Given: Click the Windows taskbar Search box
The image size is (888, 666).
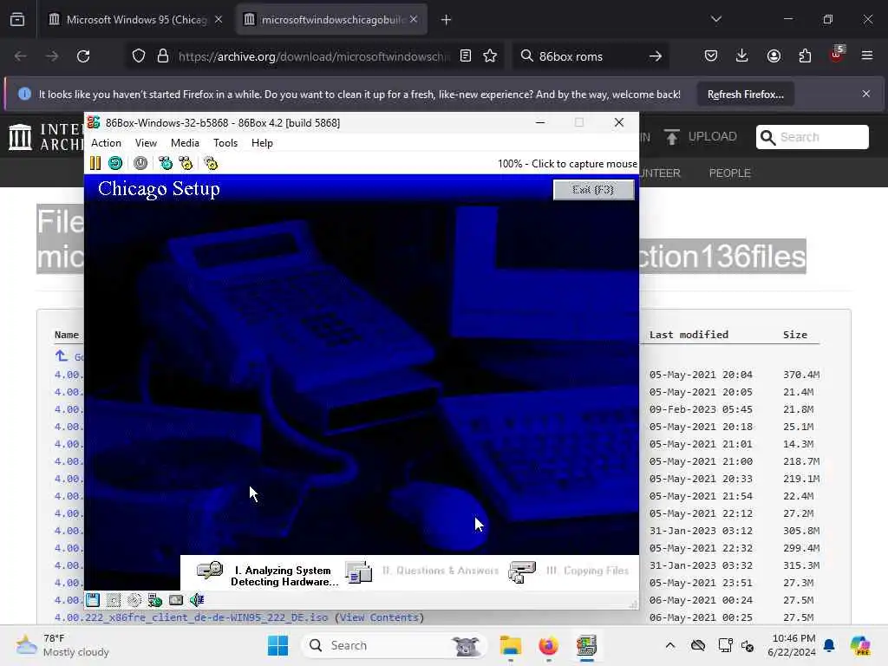Looking at the screenshot, I should tap(394, 645).
